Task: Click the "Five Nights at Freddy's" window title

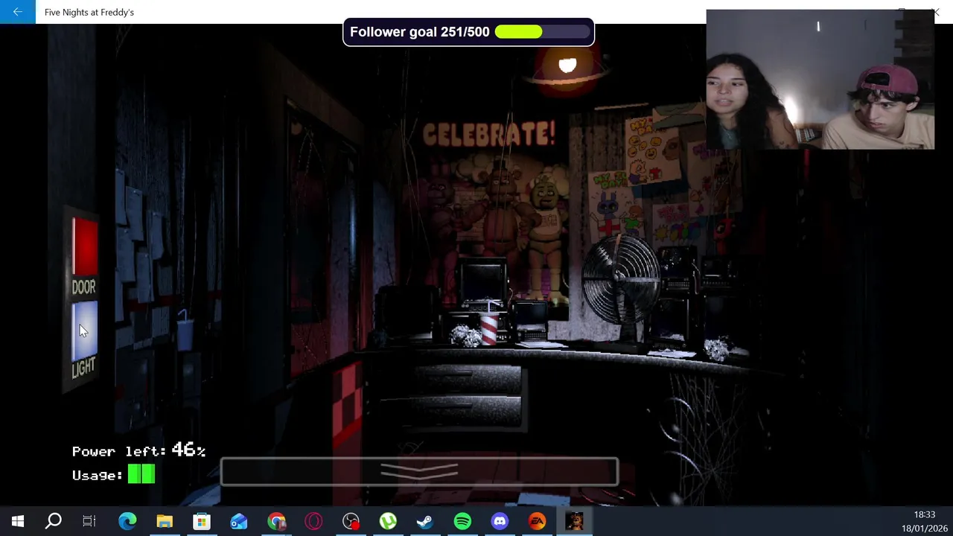Action: coord(89,12)
